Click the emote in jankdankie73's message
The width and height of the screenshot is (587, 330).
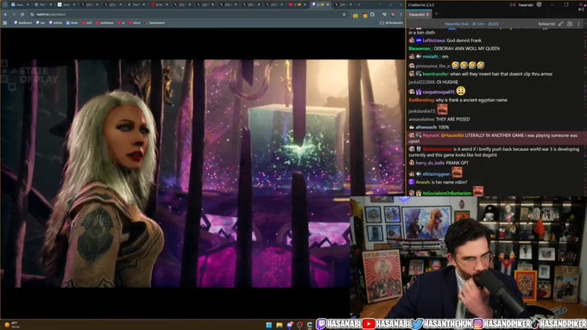pos(442,109)
